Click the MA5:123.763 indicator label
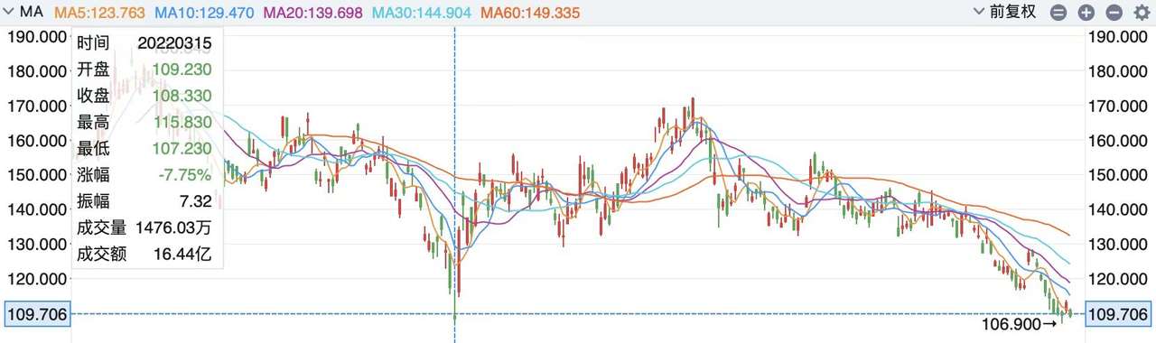 pos(100,13)
